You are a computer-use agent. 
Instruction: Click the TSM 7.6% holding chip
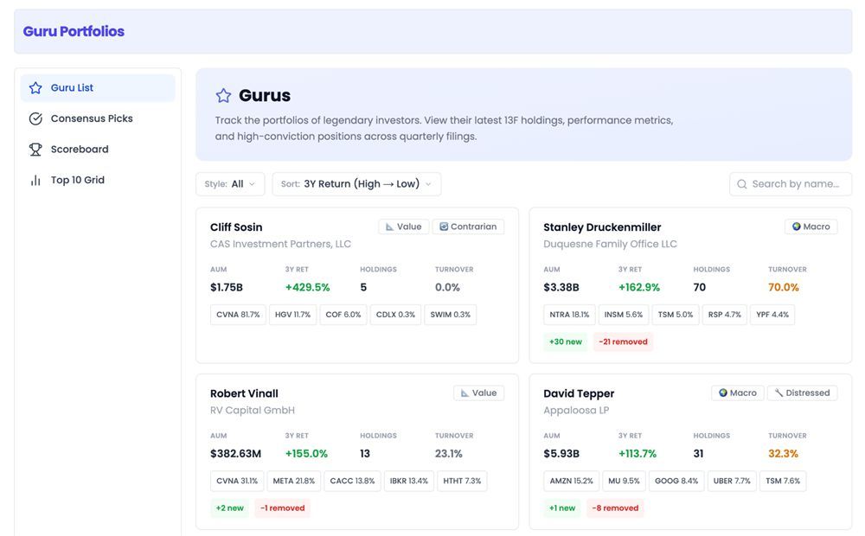point(783,482)
